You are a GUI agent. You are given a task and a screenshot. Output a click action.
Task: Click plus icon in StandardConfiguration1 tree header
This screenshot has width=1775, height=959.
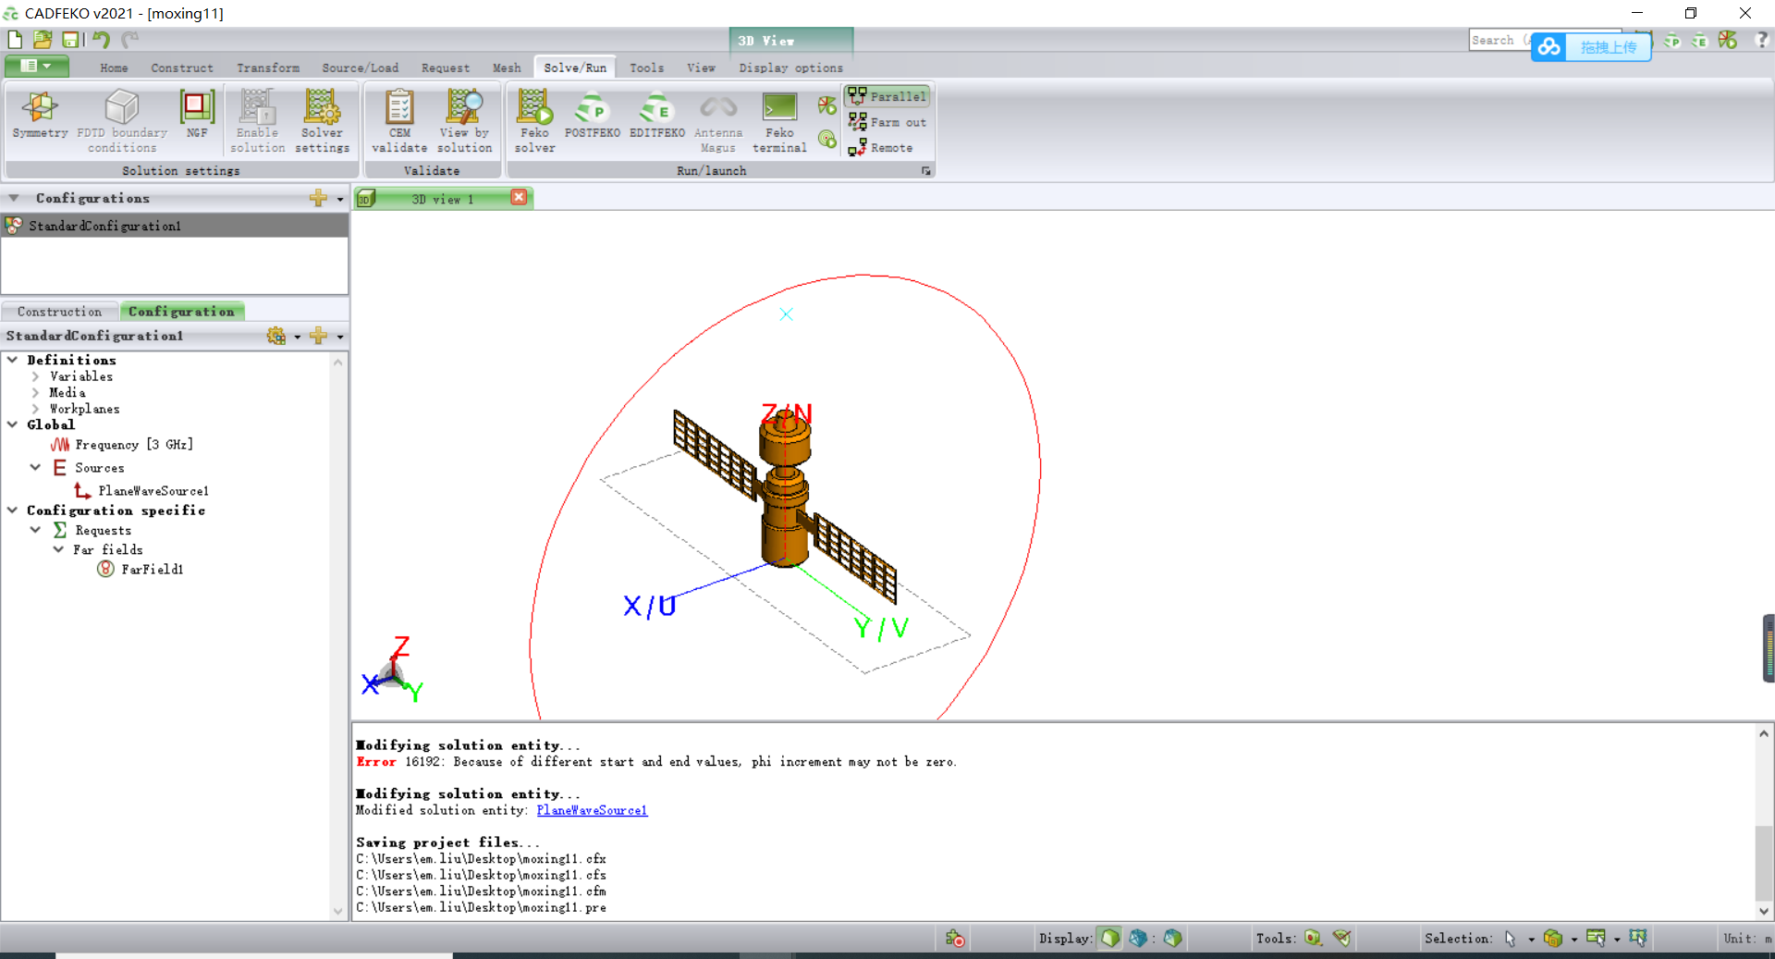pos(318,336)
